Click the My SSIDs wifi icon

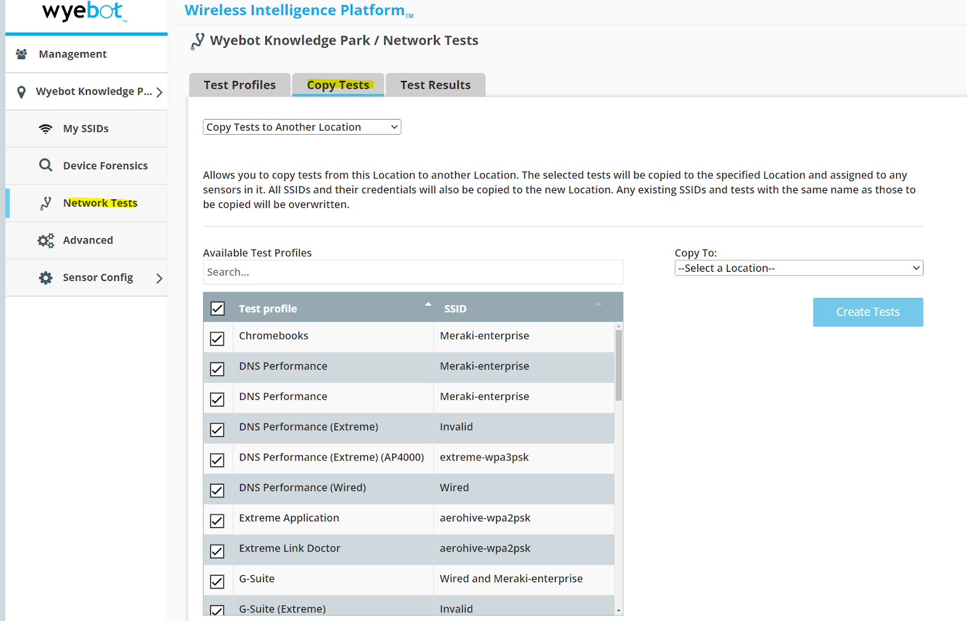[x=45, y=129]
